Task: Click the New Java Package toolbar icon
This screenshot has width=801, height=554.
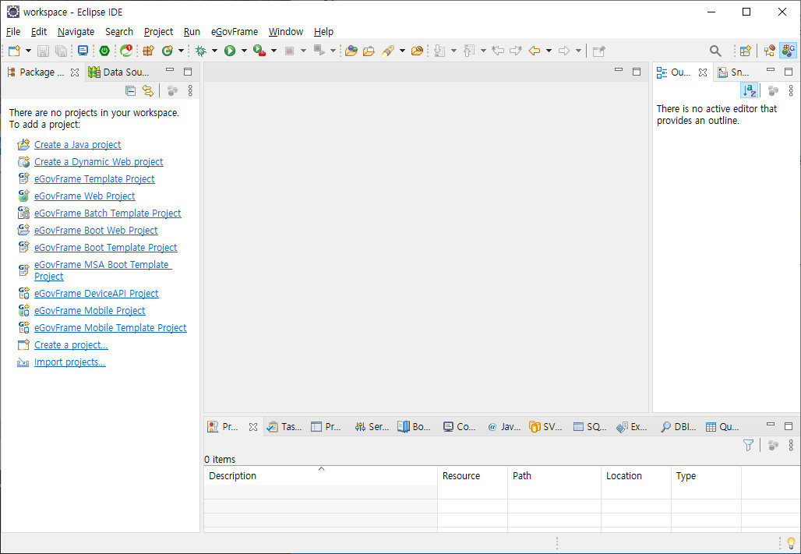Action: (x=148, y=51)
